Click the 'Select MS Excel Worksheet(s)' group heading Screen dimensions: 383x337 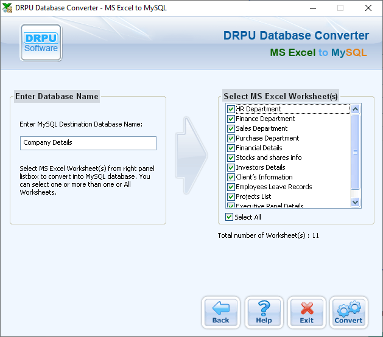click(281, 96)
